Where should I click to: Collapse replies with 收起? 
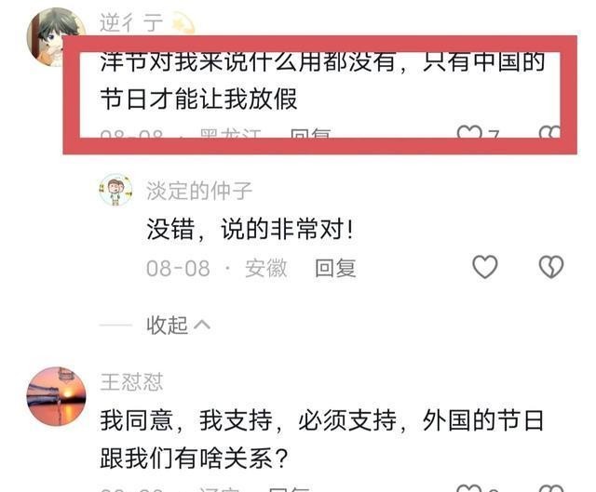168,326
